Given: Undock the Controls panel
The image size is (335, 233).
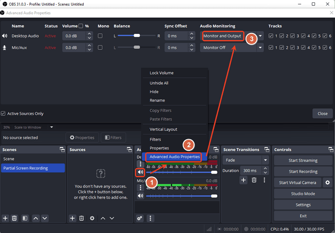Looking at the screenshot, I should pyautogui.click(x=329, y=150).
